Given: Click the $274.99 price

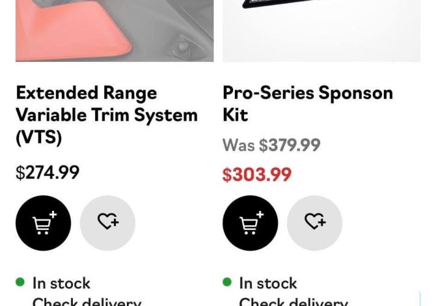Looking at the screenshot, I should (48, 173).
